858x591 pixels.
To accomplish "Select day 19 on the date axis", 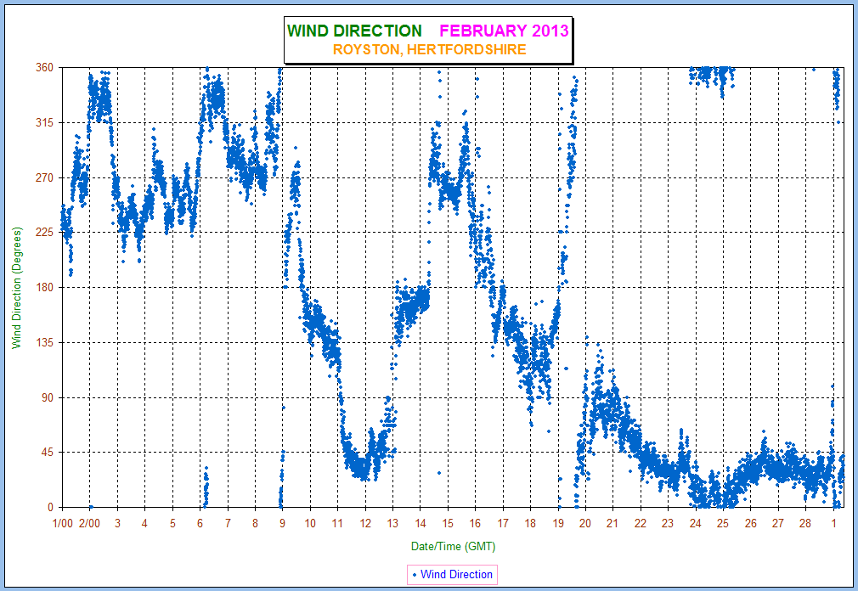I will [x=558, y=524].
